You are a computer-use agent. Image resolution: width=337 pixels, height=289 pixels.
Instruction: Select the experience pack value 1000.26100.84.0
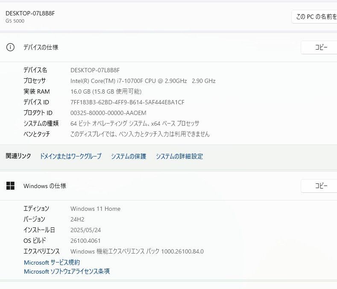pos(137,251)
